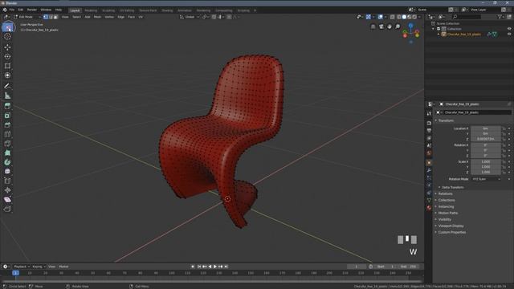Image resolution: width=514 pixels, height=289 pixels.
Task: Toggle visibility eye of Collection in outliner
Action: pyautogui.click(x=509, y=29)
